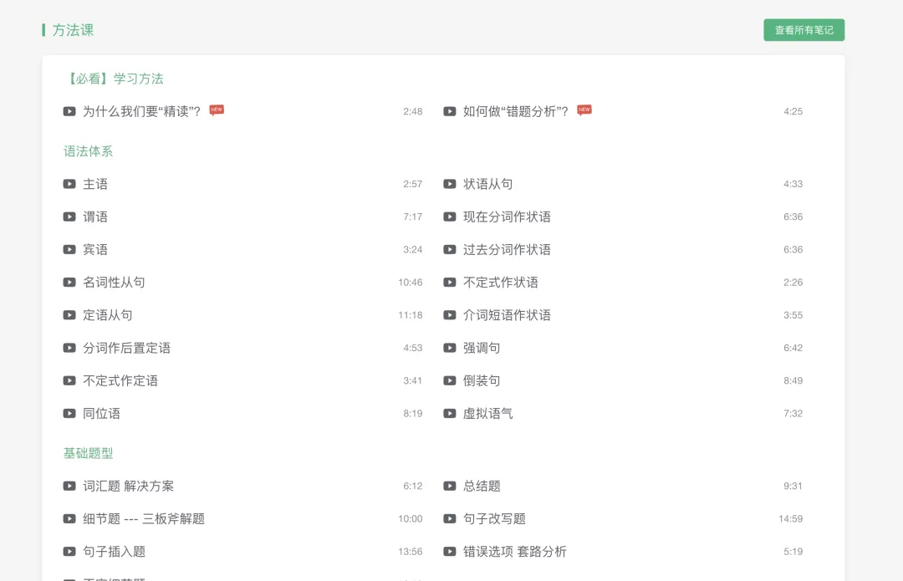Open the 谓语 lesson title
Screen dimensions: 903x581
pyautogui.click(x=95, y=217)
